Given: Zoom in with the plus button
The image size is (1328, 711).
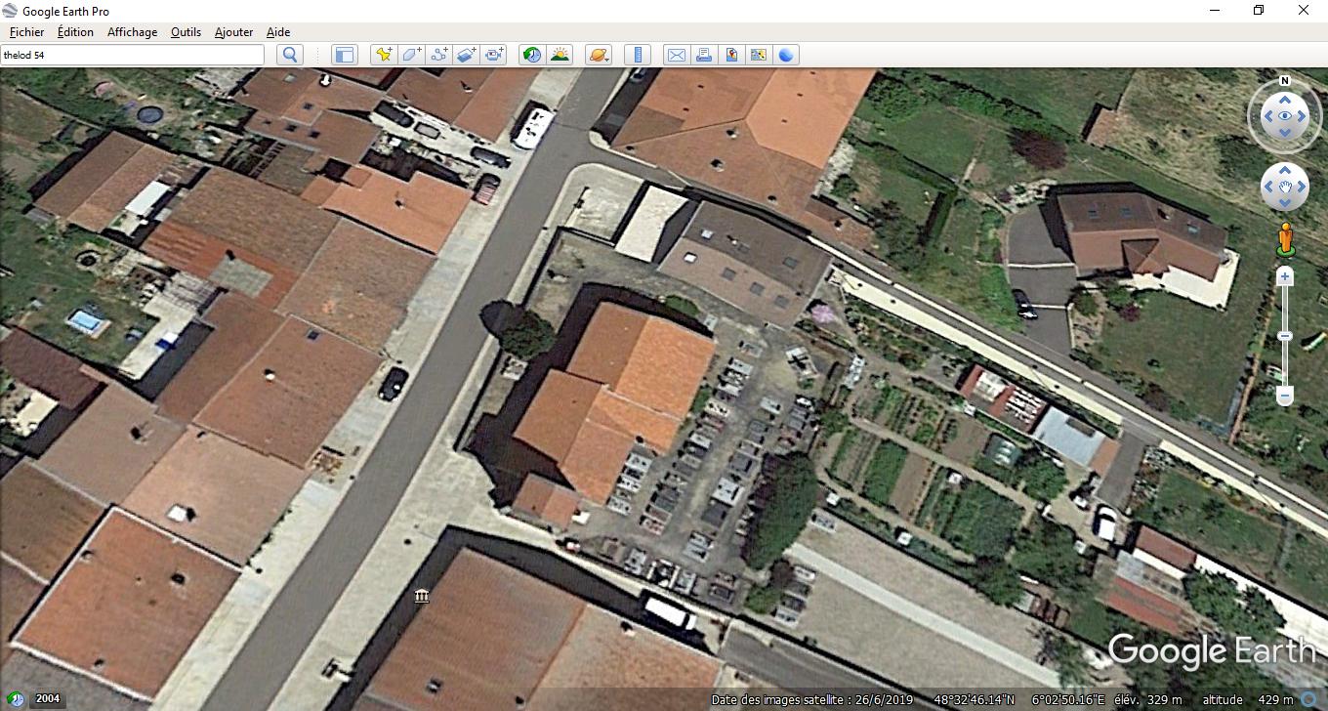Looking at the screenshot, I should coord(1285,277).
